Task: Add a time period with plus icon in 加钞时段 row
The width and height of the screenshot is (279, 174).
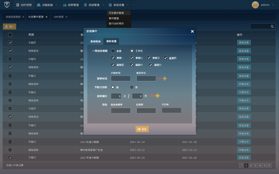Action: (x=165, y=79)
